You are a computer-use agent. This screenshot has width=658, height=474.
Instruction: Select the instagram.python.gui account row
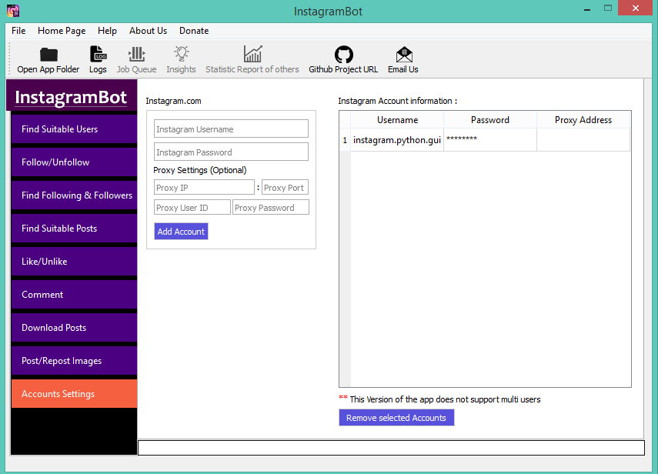(397, 140)
